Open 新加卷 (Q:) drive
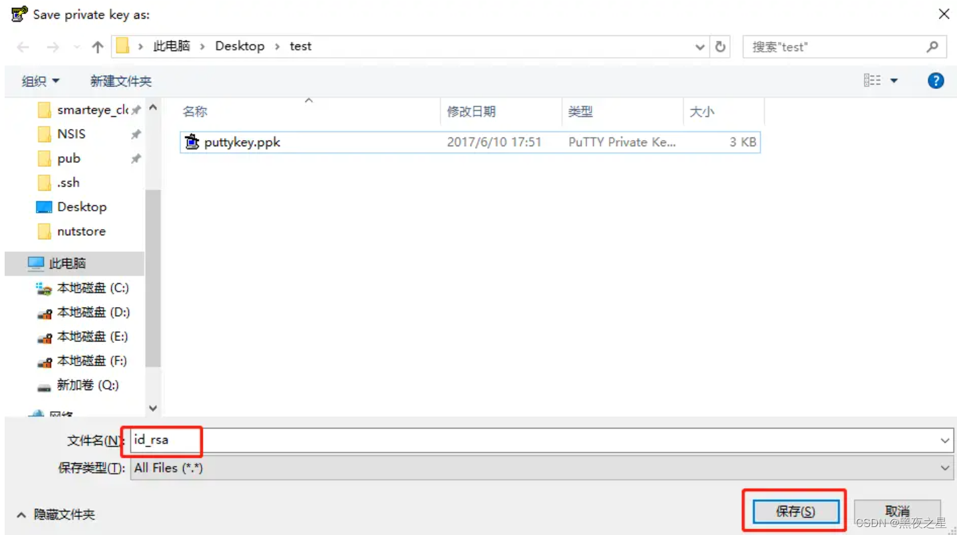Viewport: 957px width, 535px height. coord(78,385)
